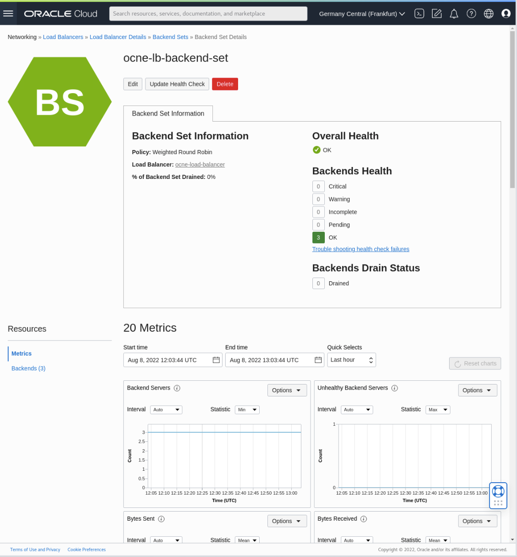Image resolution: width=517 pixels, height=557 pixels.
Task: Click the Edit button
Action: click(133, 84)
